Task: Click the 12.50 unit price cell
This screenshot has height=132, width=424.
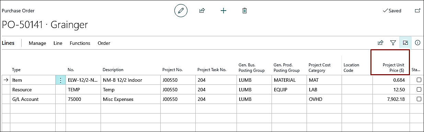Action: 391,90
